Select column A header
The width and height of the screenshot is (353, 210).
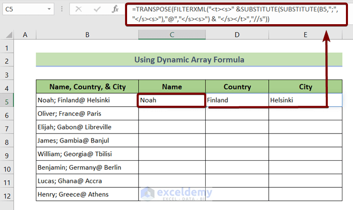pyautogui.click(x=25, y=35)
